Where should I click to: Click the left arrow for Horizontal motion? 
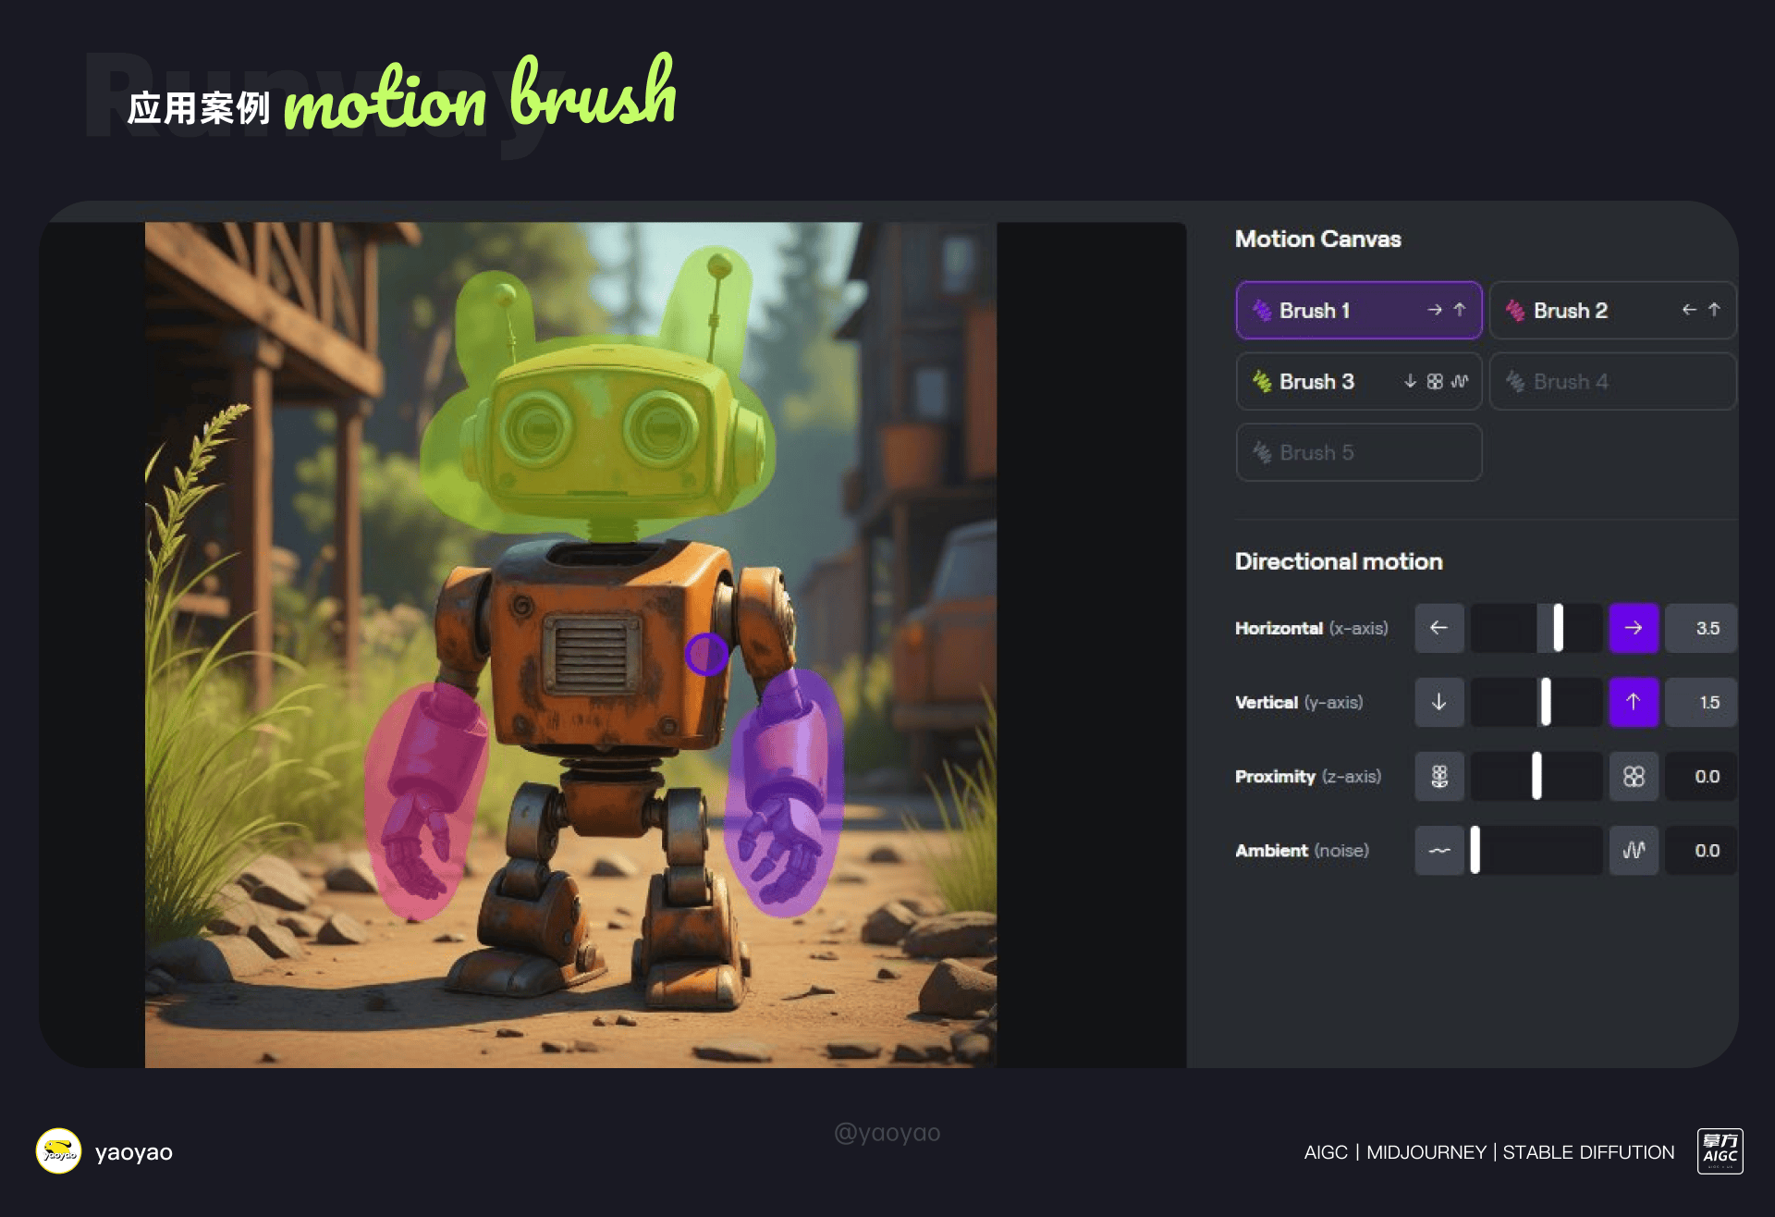(x=1438, y=628)
